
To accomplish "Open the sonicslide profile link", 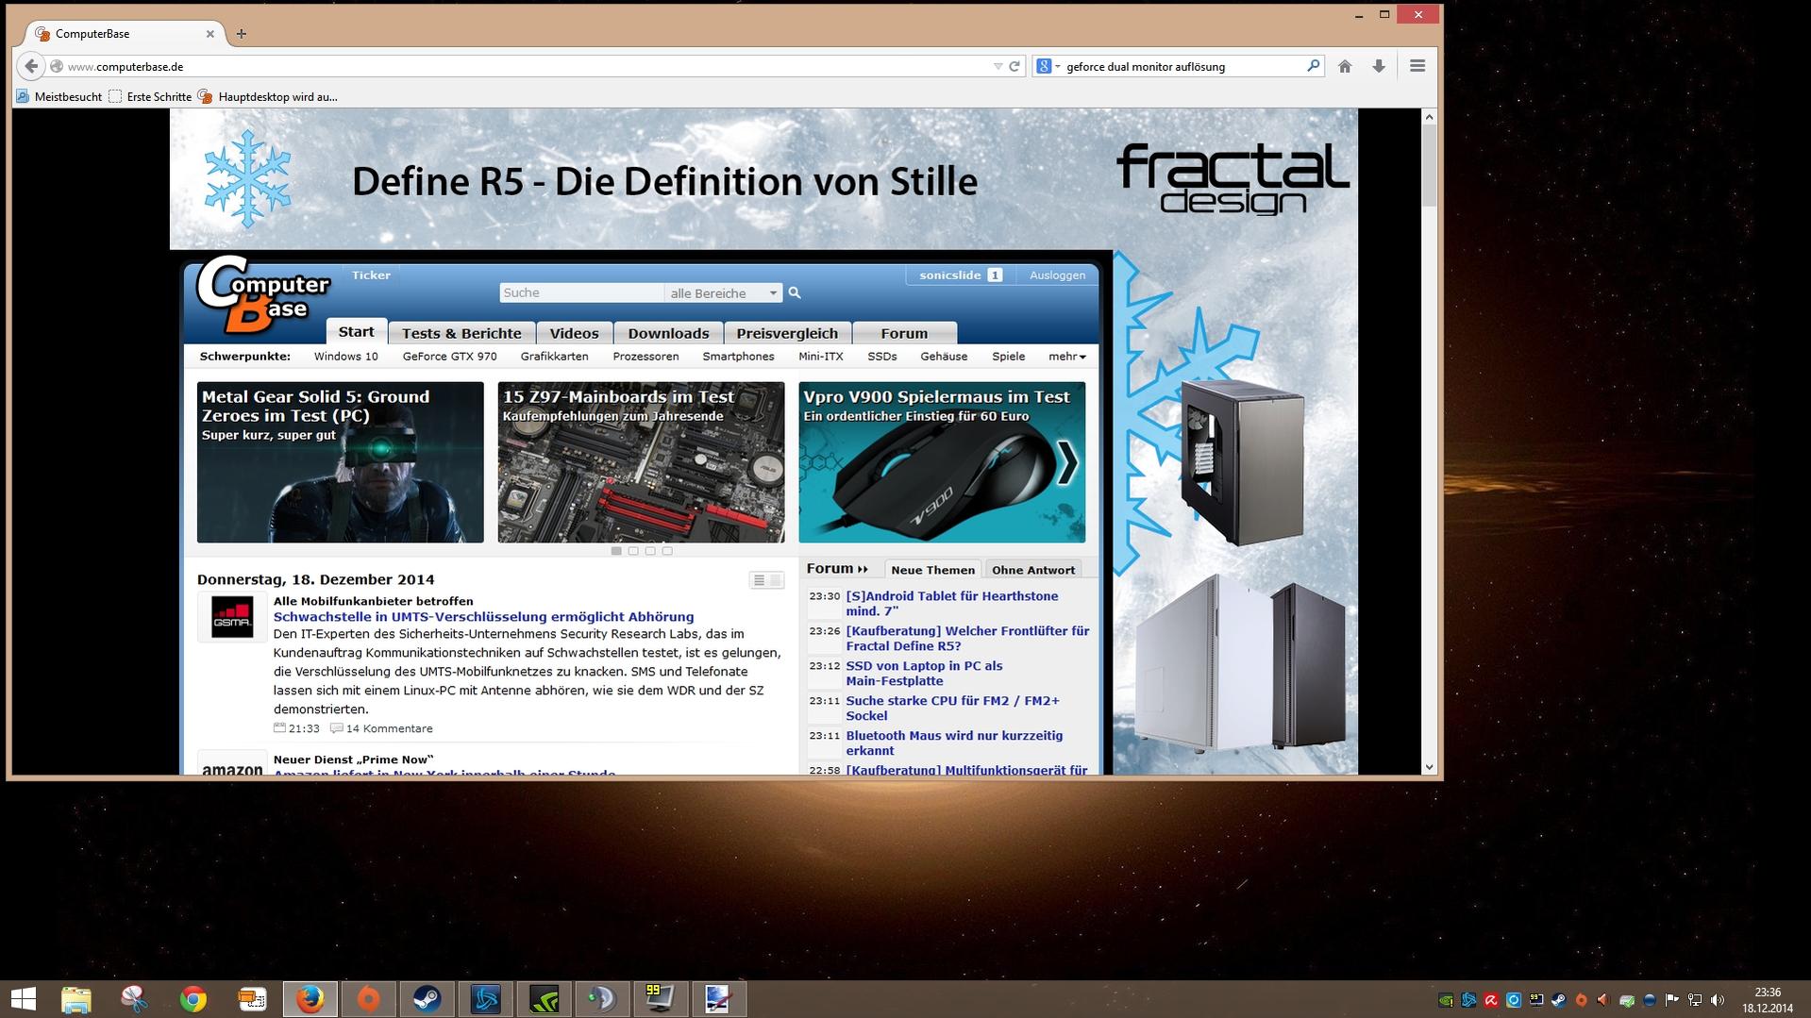I will (950, 275).
